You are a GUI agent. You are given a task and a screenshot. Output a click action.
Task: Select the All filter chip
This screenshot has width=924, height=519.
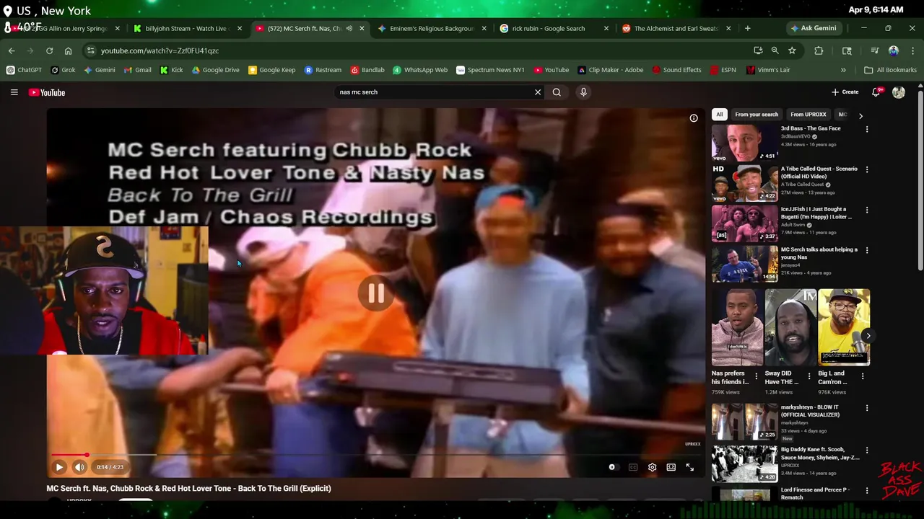(x=719, y=115)
